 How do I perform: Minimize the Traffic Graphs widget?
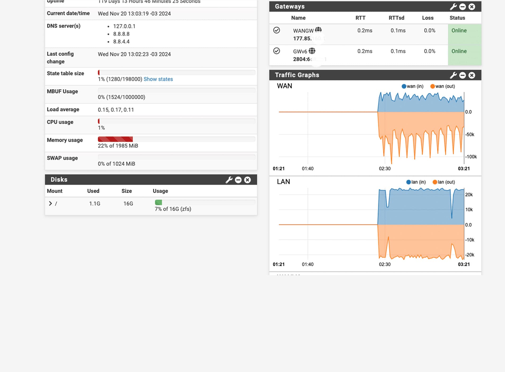(462, 75)
